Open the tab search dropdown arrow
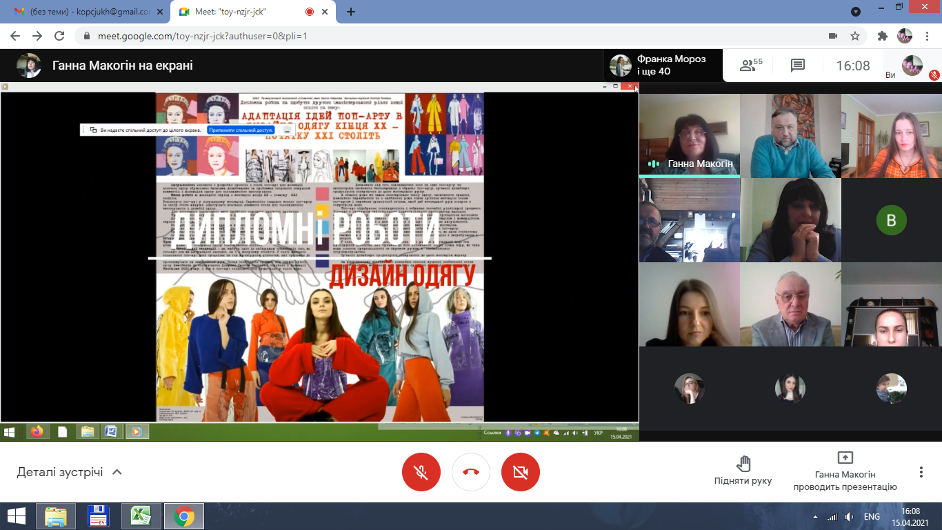The image size is (942, 530). pyautogui.click(x=856, y=12)
